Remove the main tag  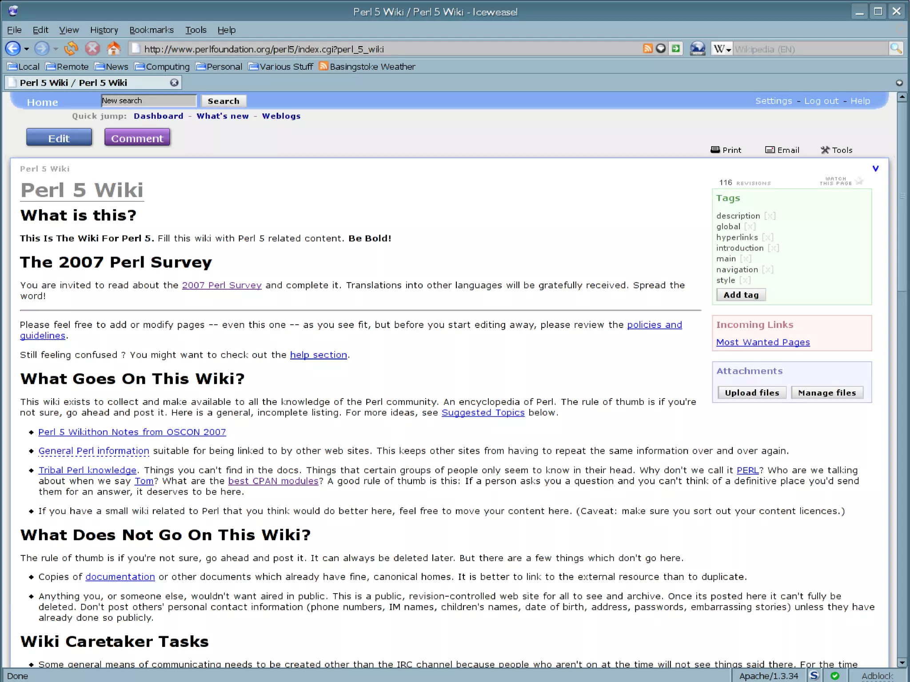[746, 259]
